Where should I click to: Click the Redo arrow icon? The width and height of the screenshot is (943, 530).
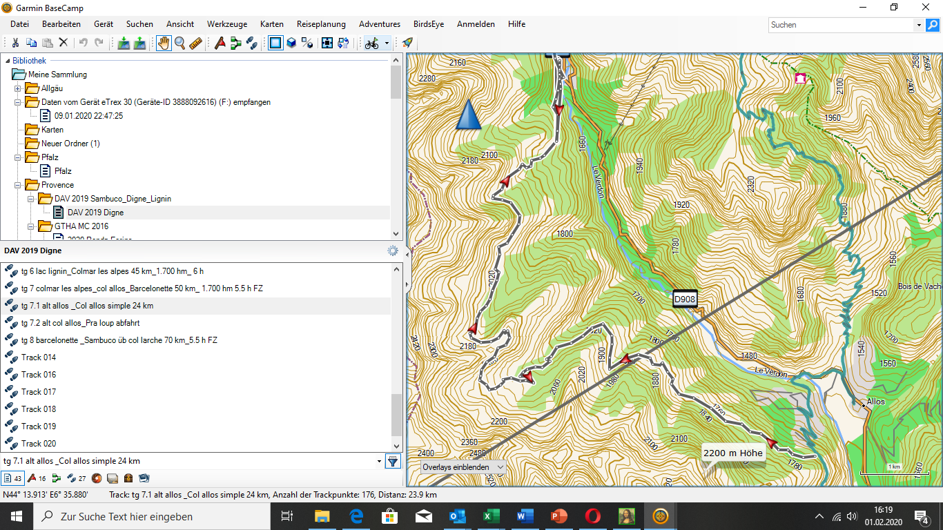[99, 43]
